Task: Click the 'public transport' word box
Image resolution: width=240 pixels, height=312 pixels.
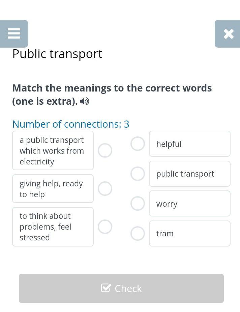Action: click(x=190, y=174)
